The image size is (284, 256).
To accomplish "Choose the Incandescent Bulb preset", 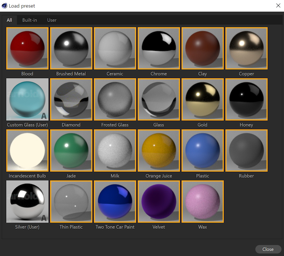I will 27,151.
